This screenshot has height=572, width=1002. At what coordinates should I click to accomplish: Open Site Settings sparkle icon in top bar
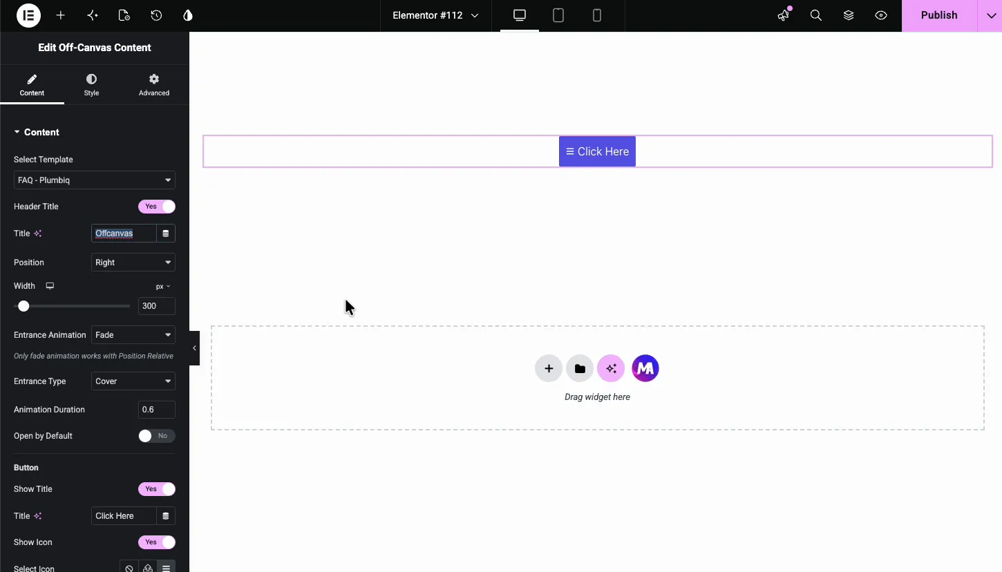click(x=93, y=15)
